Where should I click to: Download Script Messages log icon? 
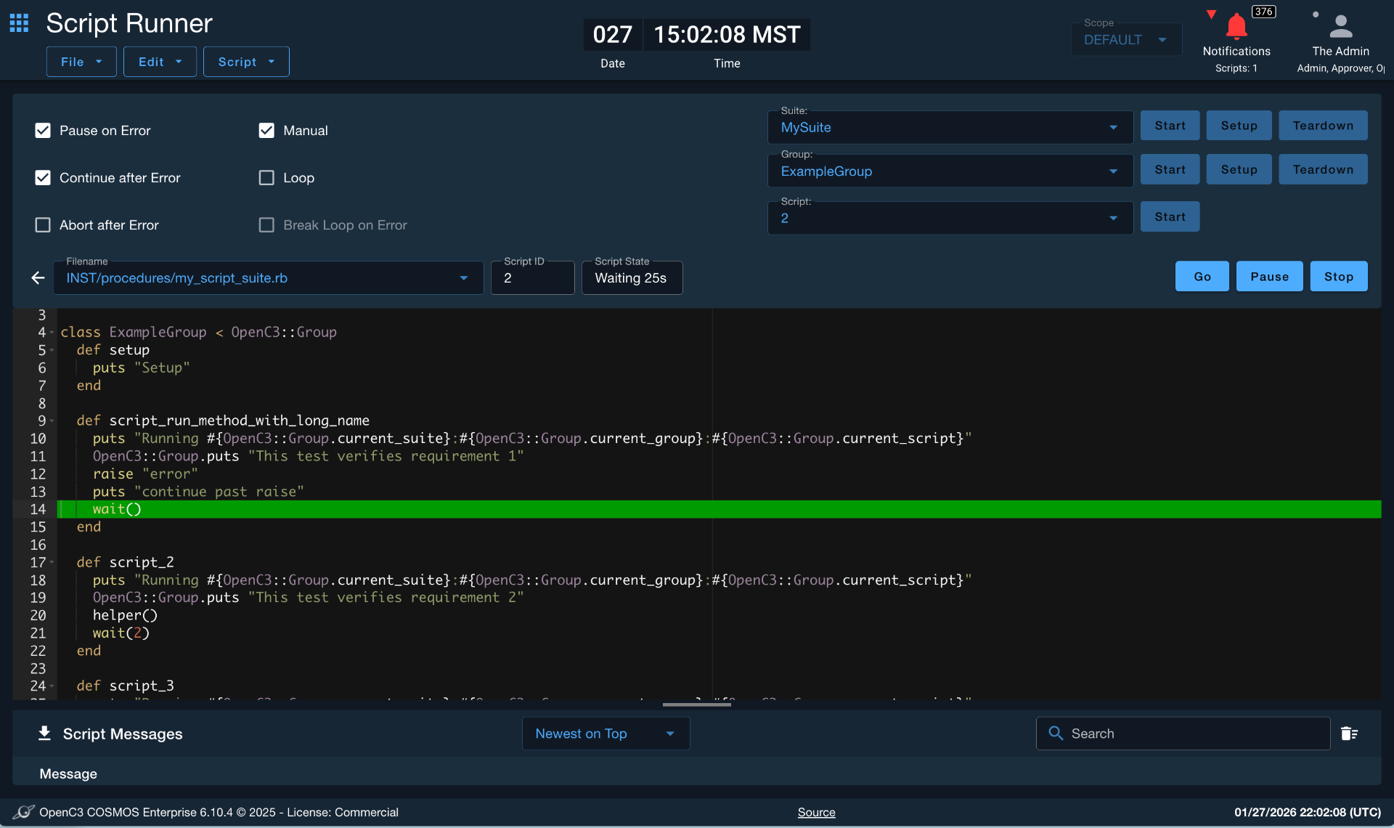(44, 733)
